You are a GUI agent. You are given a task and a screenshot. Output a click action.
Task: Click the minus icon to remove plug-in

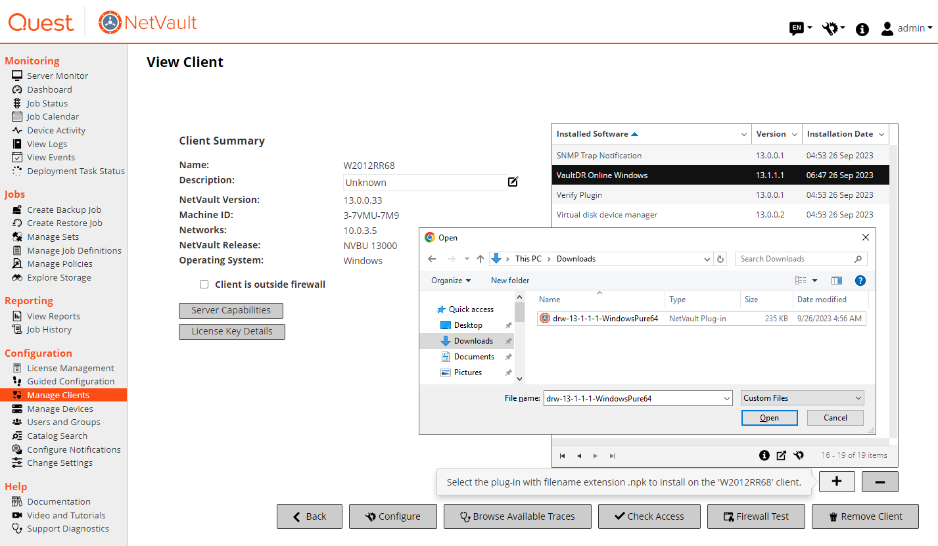coord(879,482)
